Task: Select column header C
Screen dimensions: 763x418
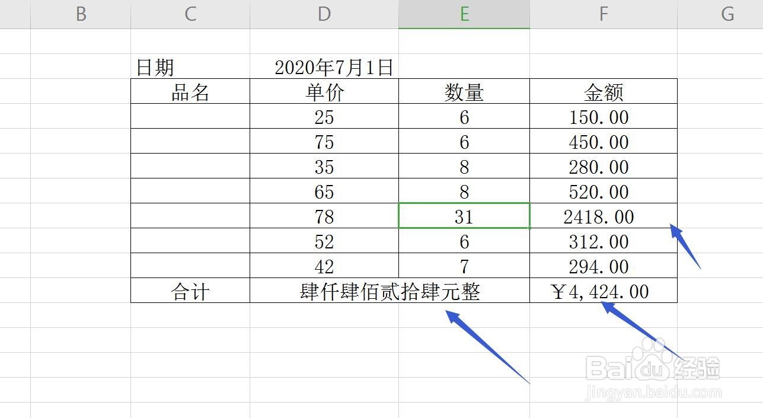Action: tap(190, 13)
